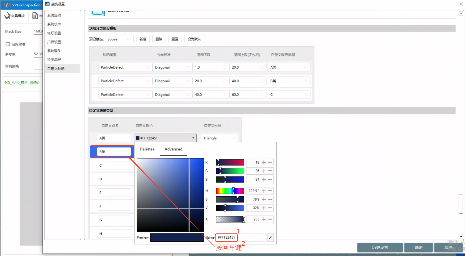Increase the S saturation with plus
This screenshot has width=465, height=256.
264,199
